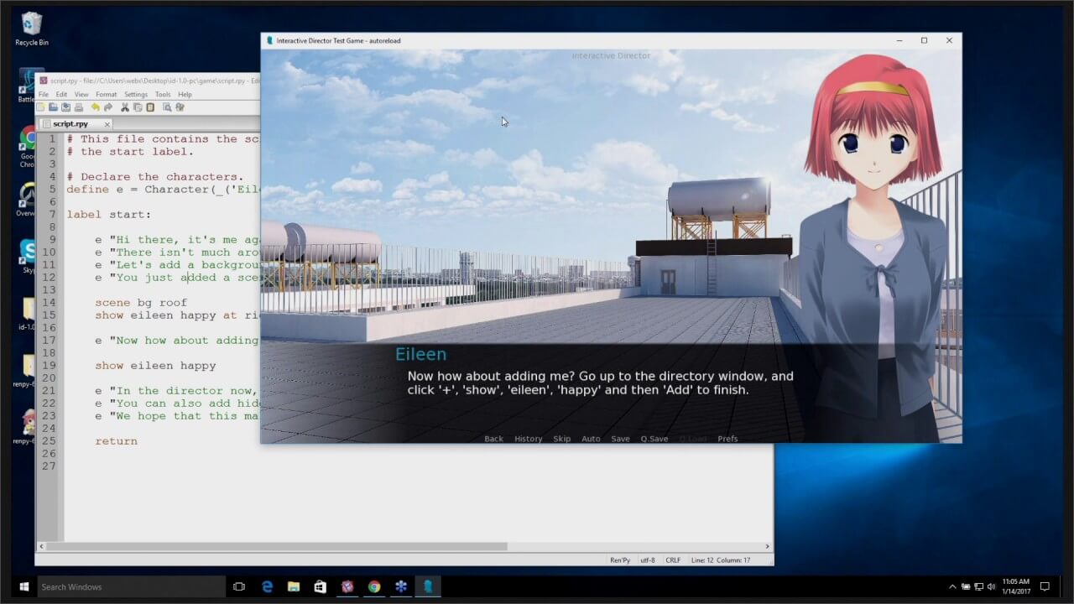The height and width of the screenshot is (604, 1074).
Task: Open the Recycle Bin on the desktop
Action: coord(32,25)
